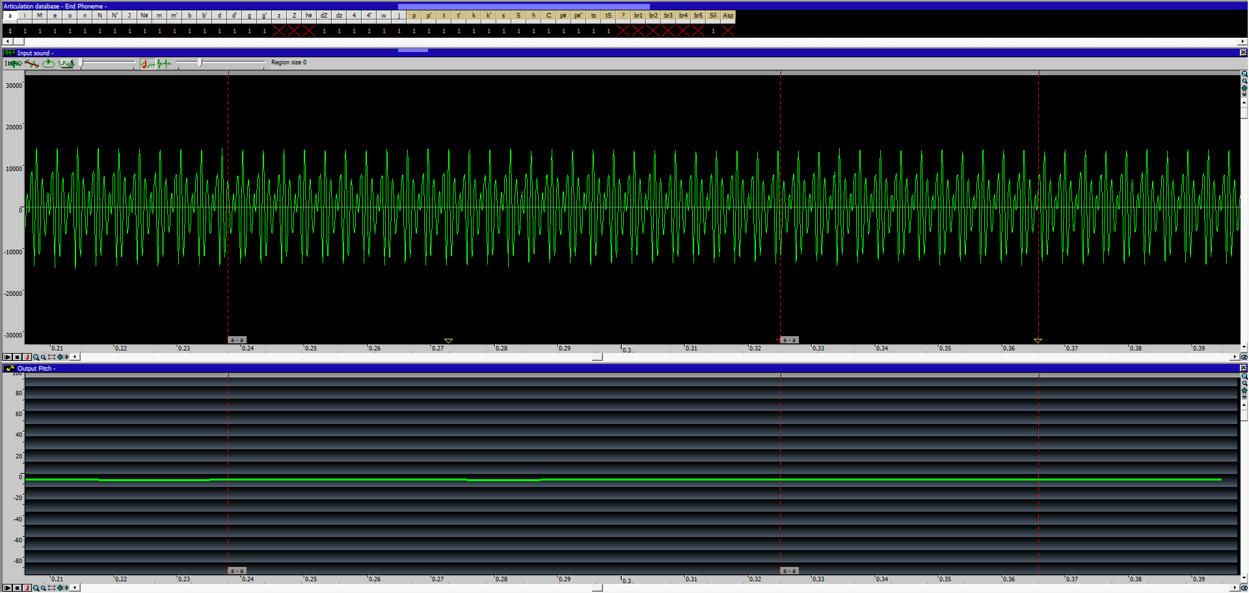Click the green spike waveform icon
1249x593 pixels.
(x=164, y=63)
